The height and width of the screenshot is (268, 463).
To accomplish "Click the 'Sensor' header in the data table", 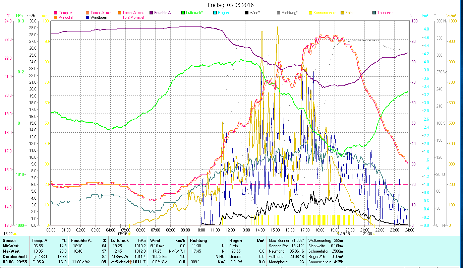I will [x=9, y=241].
